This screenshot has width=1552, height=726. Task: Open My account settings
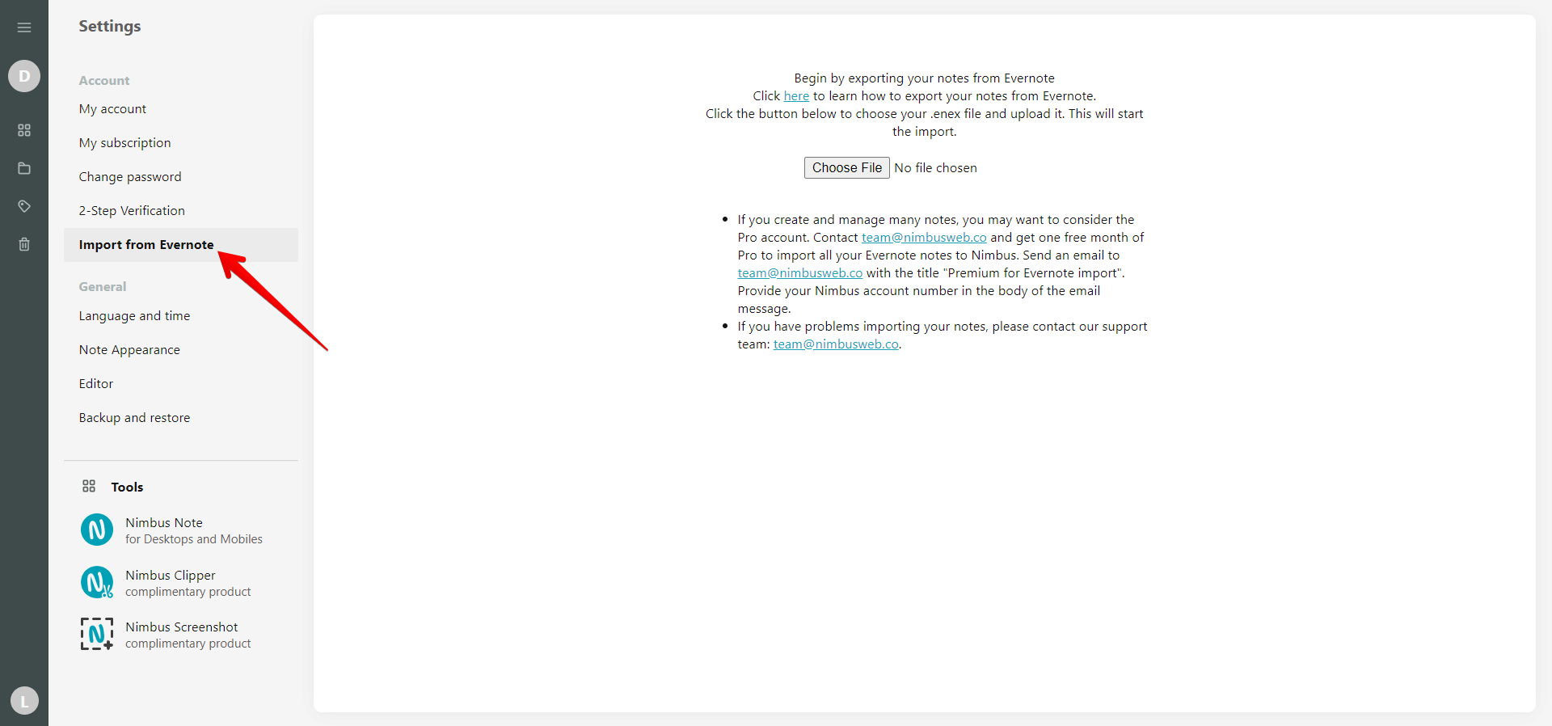[x=181, y=109]
